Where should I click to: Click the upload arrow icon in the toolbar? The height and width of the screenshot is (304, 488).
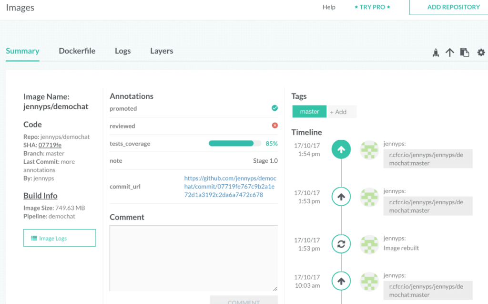450,52
